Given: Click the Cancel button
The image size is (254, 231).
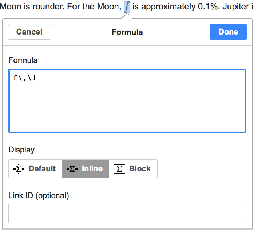Looking at the screenshot, I should tap(29, 32).
